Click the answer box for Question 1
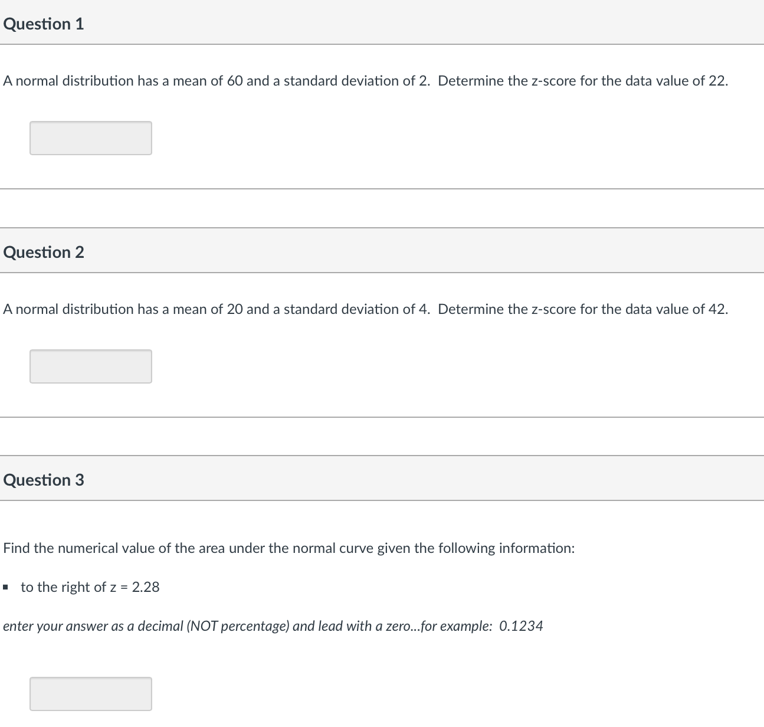 point(91,138)
